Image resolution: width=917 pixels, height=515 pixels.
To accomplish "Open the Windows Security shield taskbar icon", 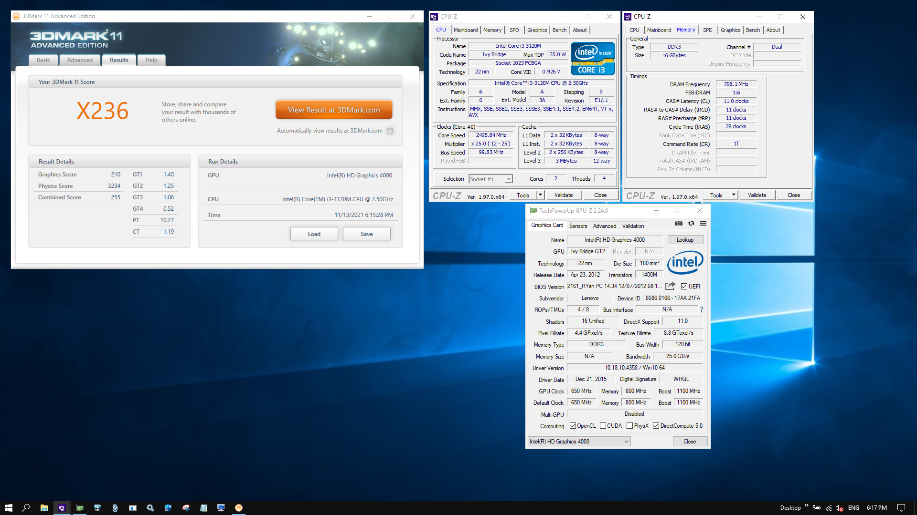I will click(168, 508).
